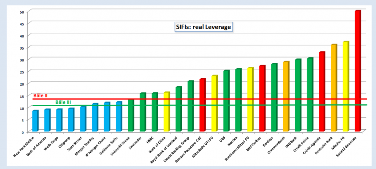Click the Wells Fargo bar

59,120
